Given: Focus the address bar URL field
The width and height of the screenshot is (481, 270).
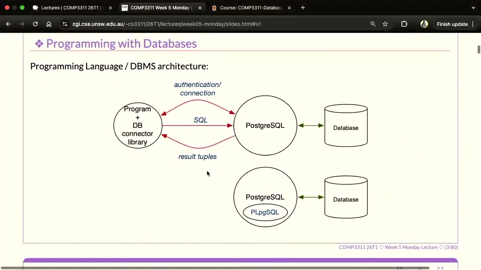Looking at the screenshot, I should (x=166, y=24).
